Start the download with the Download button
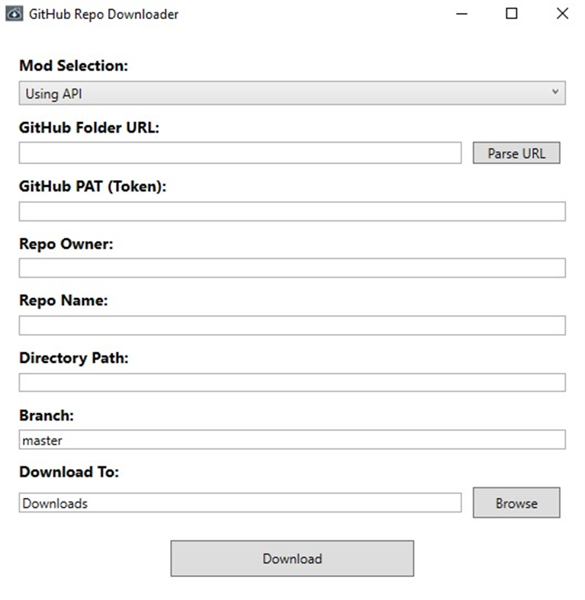The image size is (585, 600). [x=292, y=559]
